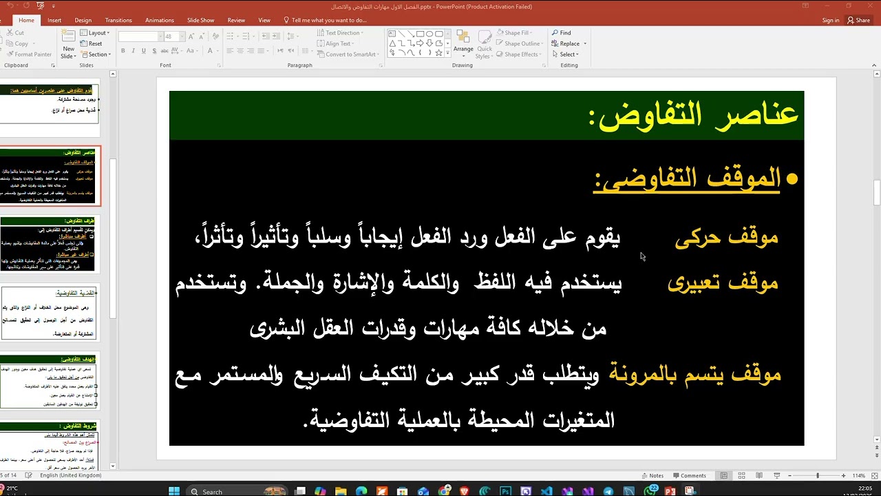Click Find in Editing group
The height and width of the screenshot is (496, 881).
click(561, 32)
